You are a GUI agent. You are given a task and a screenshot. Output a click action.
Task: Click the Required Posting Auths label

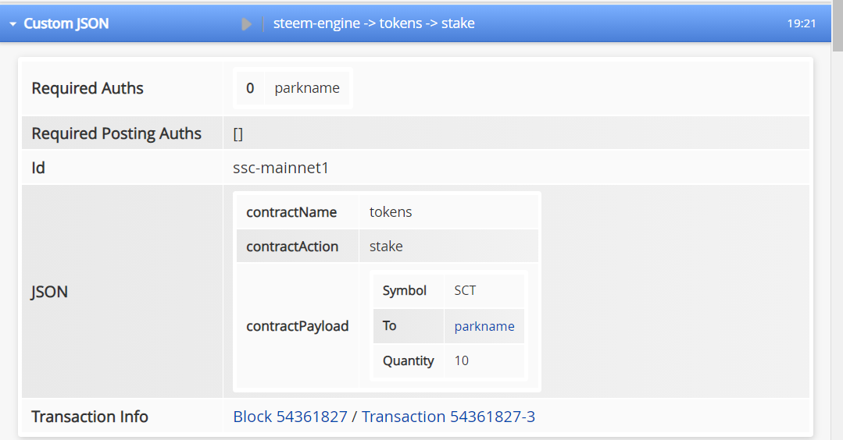point(116,133)
